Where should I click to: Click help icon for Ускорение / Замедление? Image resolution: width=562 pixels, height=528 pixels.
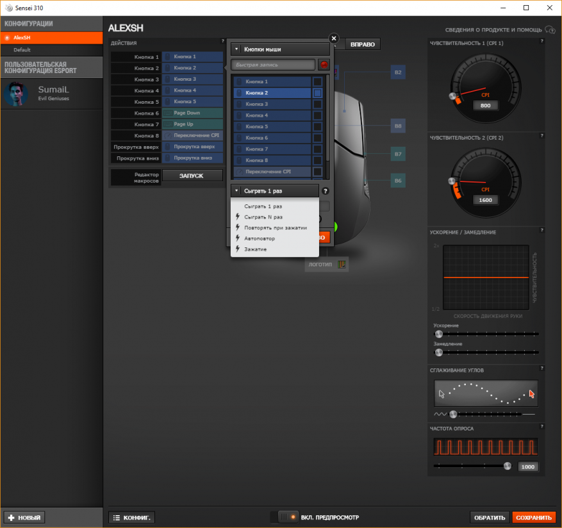pos(541,231)
